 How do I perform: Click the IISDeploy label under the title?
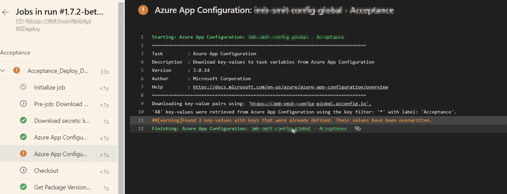pos(28,29)
